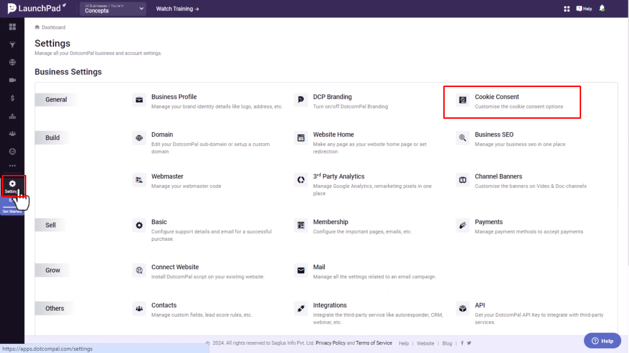Open Watch Training link
629x353 pixels.
point(177,9)
